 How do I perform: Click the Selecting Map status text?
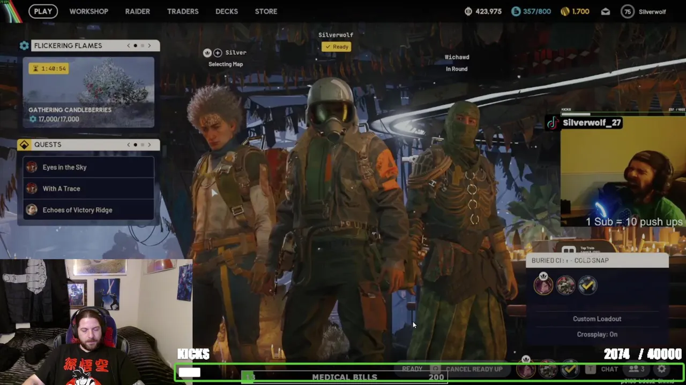click(x=226, y=64)
